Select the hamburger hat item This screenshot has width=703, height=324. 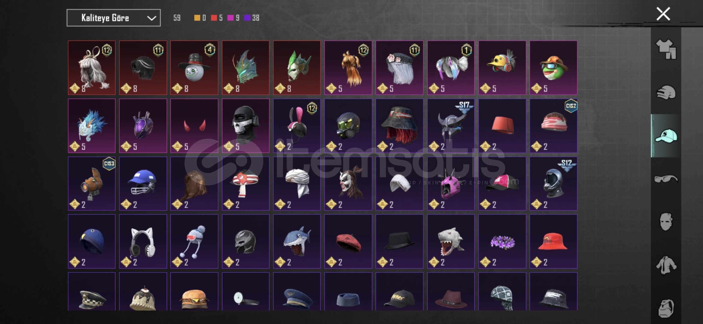pos(194,292)
